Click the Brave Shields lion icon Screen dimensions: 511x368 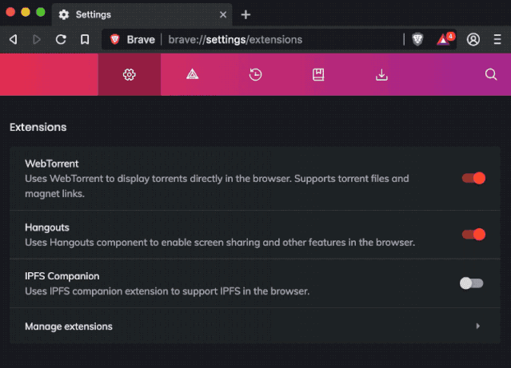417,39
